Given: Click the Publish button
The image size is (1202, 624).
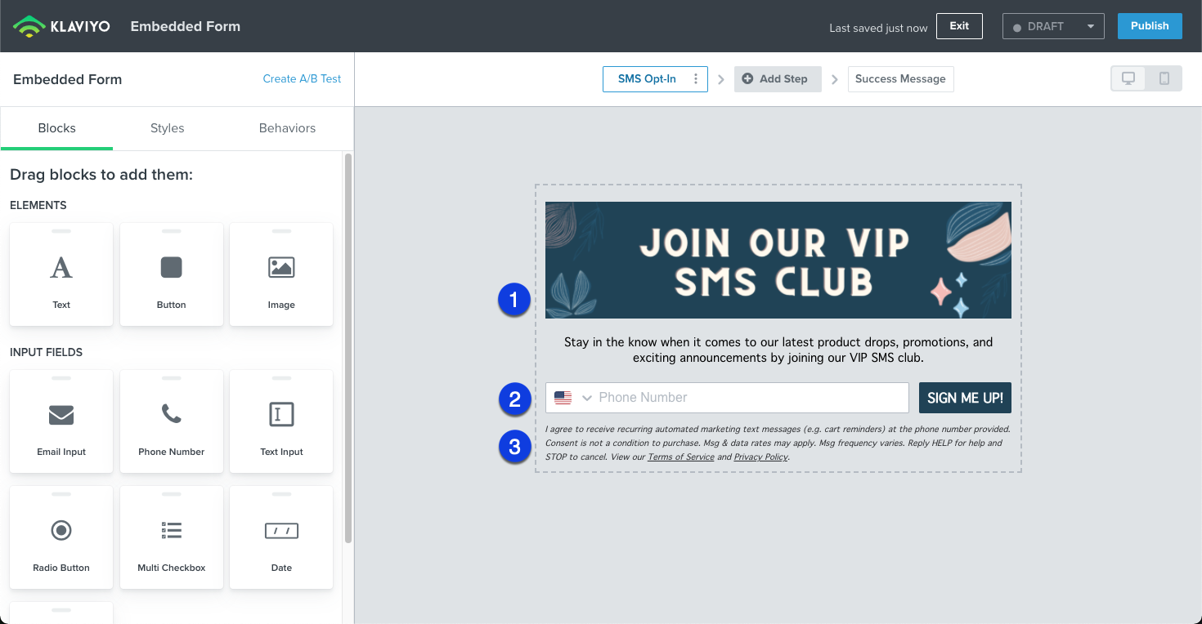Looking at the screenshot, I should click(1149, 26).
